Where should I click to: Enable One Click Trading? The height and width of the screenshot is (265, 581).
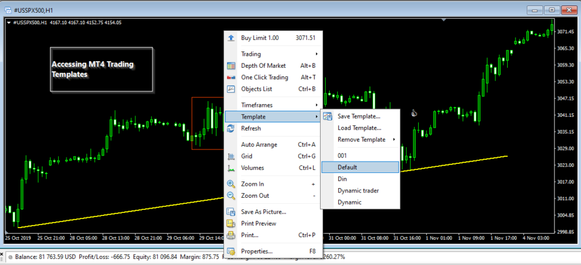[x=273, y=77]
